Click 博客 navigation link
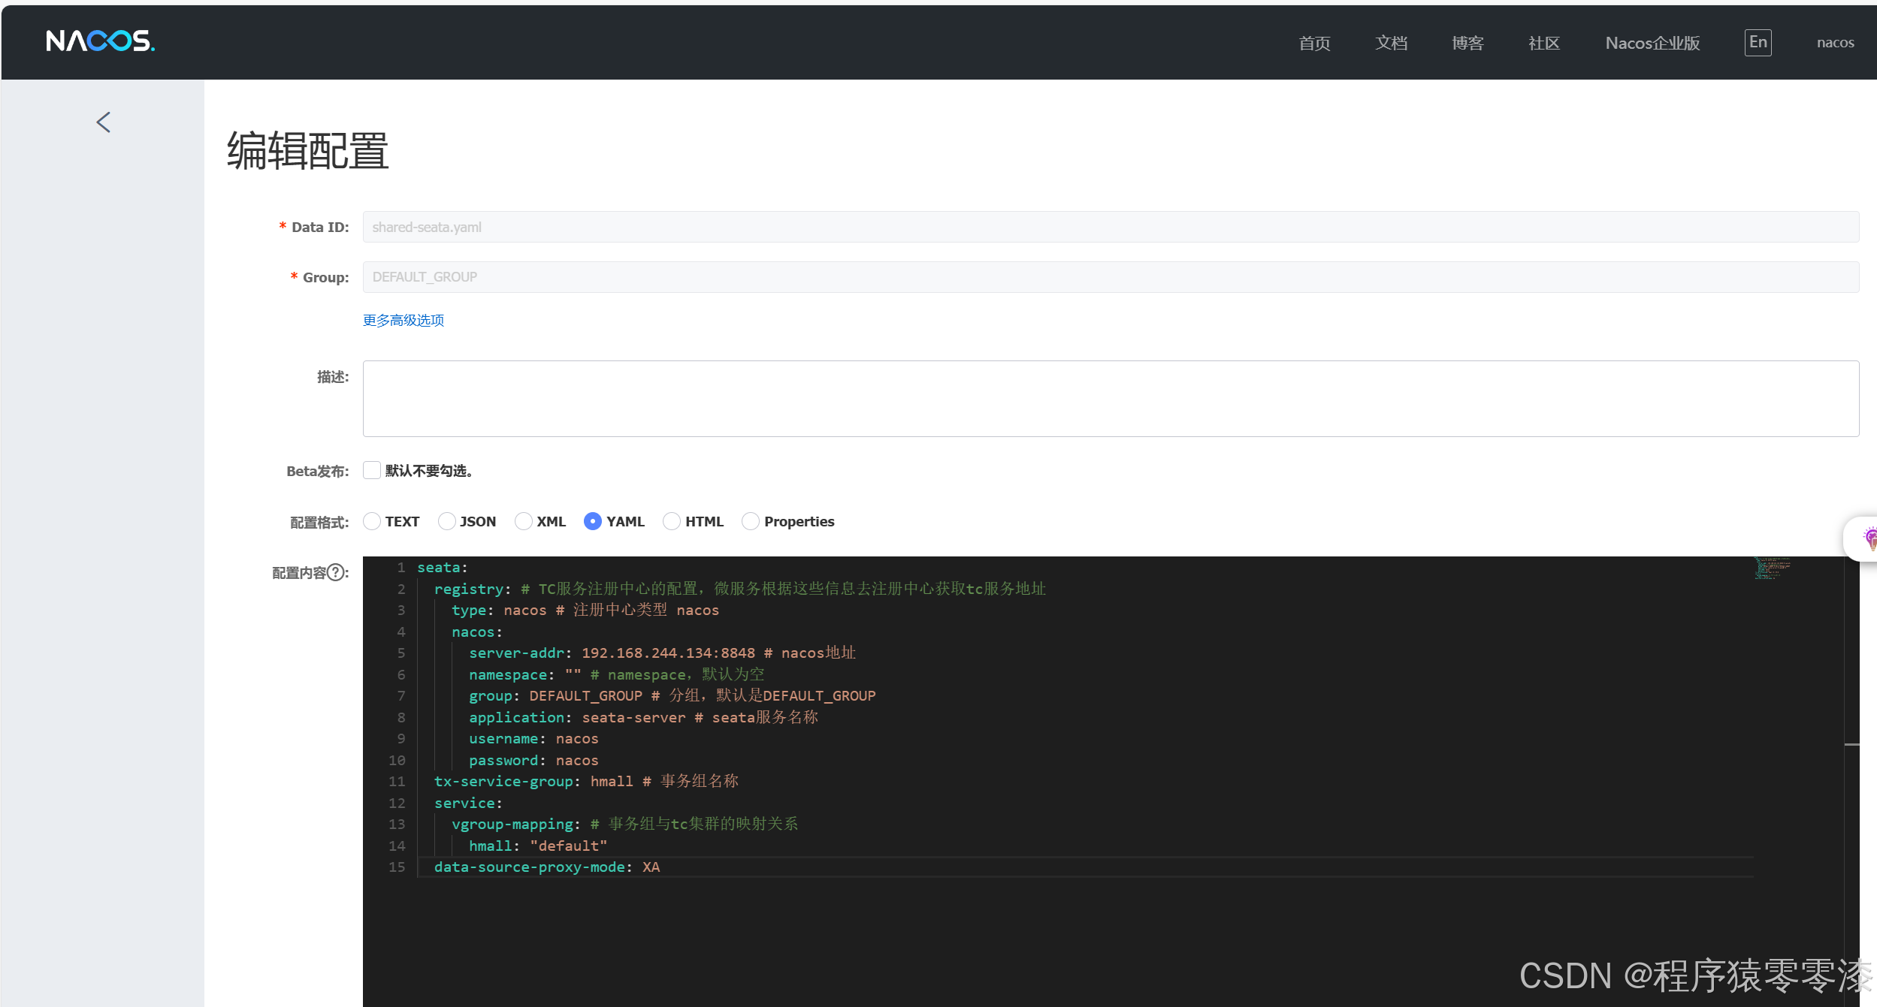 (1467, 44)
